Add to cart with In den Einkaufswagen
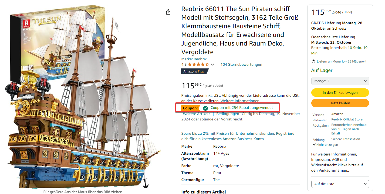This screenshot has height=194, width=385. point(340,93)
